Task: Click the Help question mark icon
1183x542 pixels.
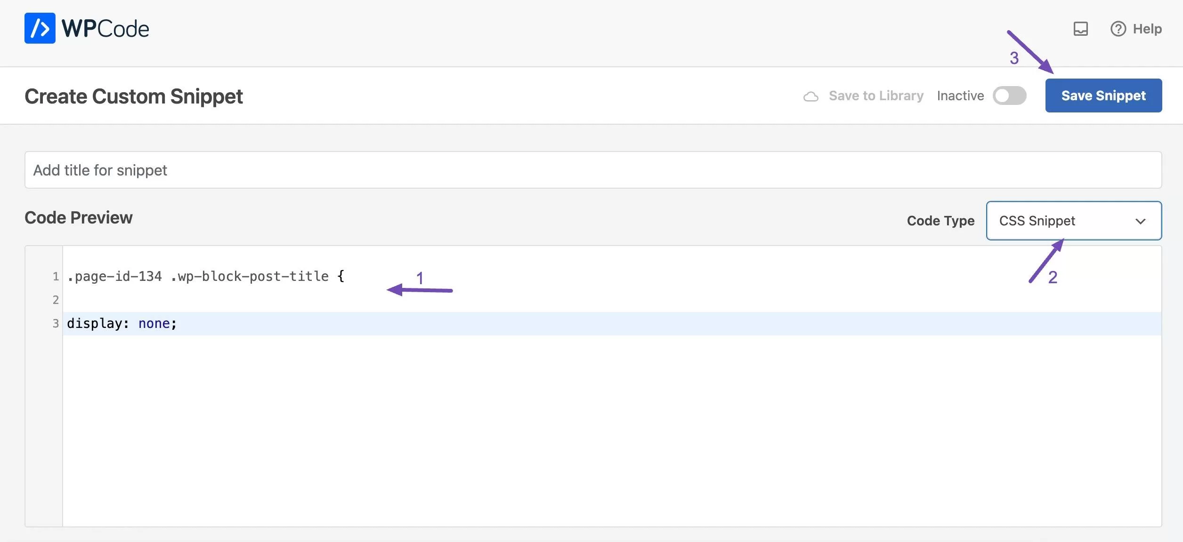Action: [x=1118, y=29]
